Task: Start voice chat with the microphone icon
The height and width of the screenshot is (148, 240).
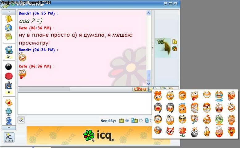Action: click(9, 112)
